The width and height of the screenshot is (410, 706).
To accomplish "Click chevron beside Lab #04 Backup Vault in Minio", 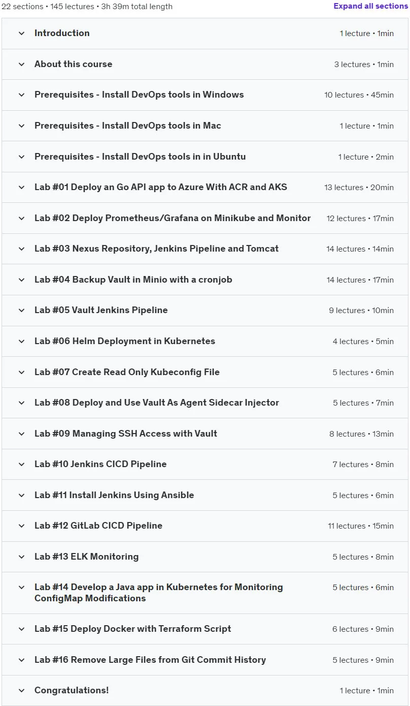I will tap(21, 280).
